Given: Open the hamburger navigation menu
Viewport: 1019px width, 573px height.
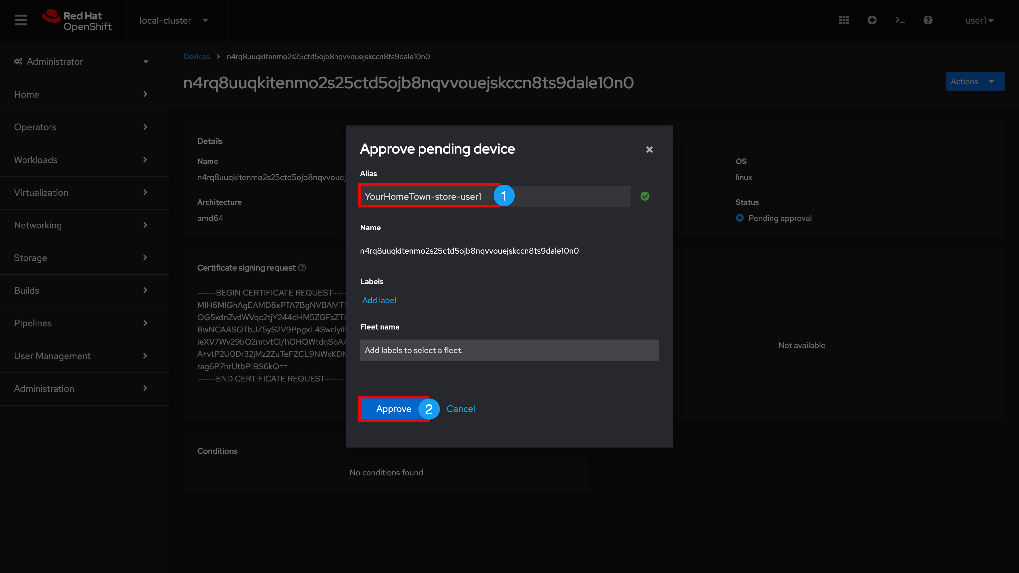Looking at the screenshot, I should pyautogui.click(x=21, y=20).
